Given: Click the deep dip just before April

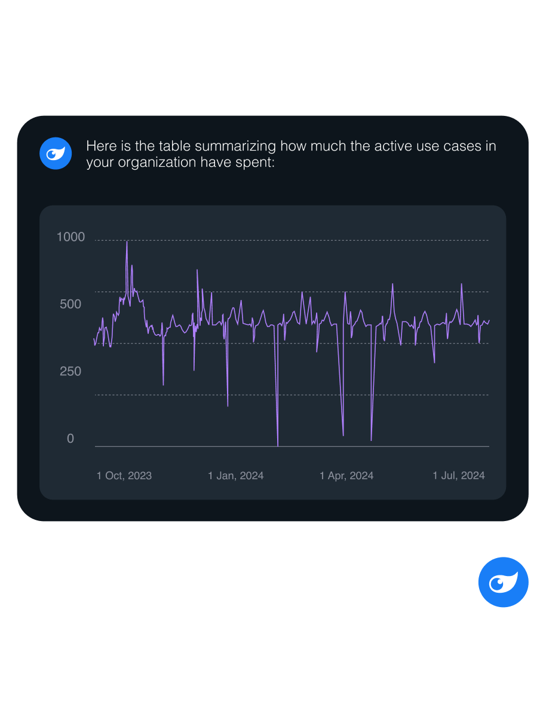Looking at the screenshot, I should pos(343,435).
